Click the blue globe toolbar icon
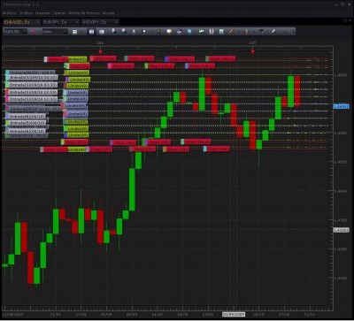Viewport: 354px width, 321px height. point(189,32)
